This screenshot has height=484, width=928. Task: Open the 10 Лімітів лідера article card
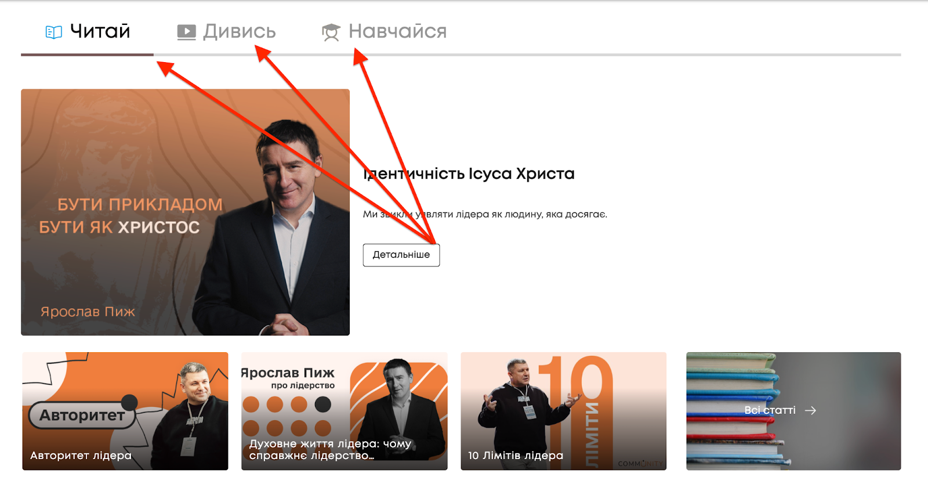click(564, 411)
